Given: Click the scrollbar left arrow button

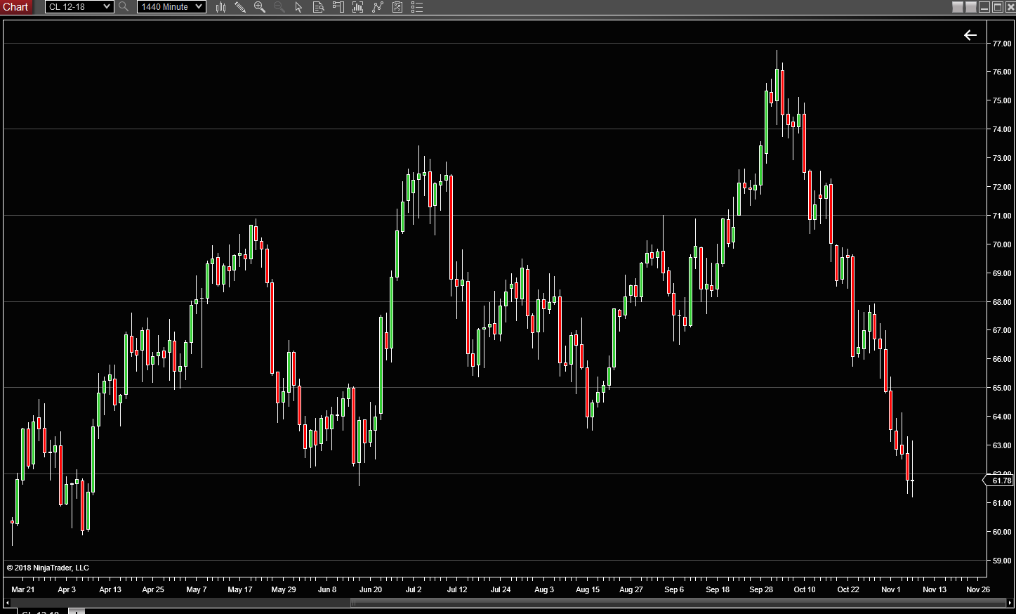Looking at the screenshot, I should (8, 603).
